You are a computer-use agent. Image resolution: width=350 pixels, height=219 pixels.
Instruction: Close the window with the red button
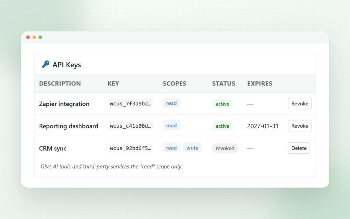[28, 37]
